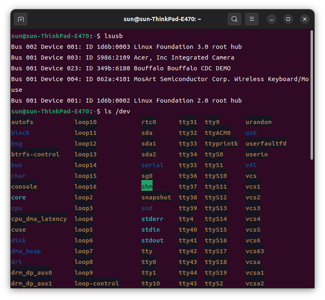Click the loop10 entry
This screenshot has height=300, width=325.
[86, 122]
